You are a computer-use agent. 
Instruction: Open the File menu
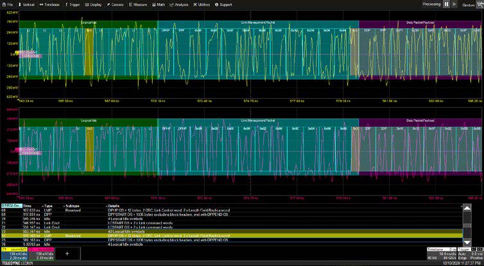point(7,4)
